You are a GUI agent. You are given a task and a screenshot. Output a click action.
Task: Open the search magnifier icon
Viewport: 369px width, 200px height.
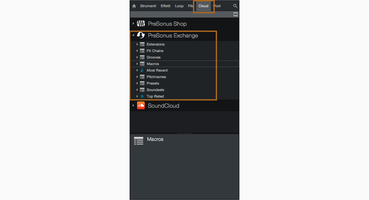pyautogui.click(x=235, y=6)
